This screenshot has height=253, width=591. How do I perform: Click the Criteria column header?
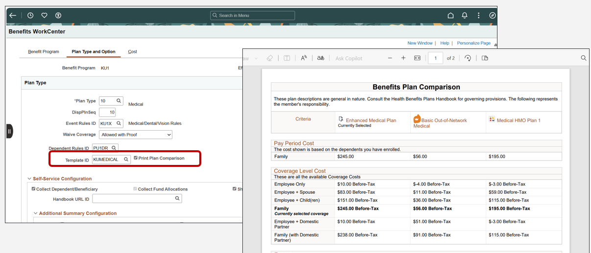click(303, 119)
